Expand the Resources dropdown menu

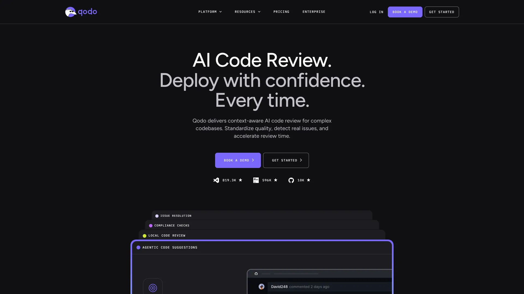coord(248,12)
